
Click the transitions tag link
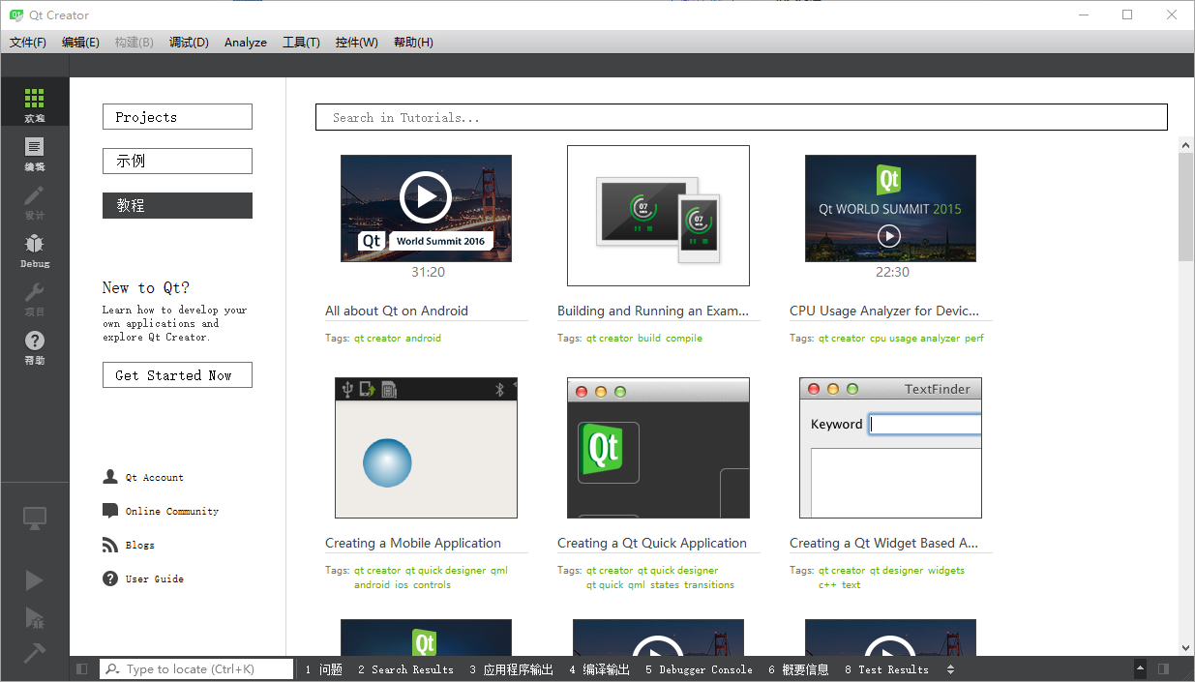709,585
